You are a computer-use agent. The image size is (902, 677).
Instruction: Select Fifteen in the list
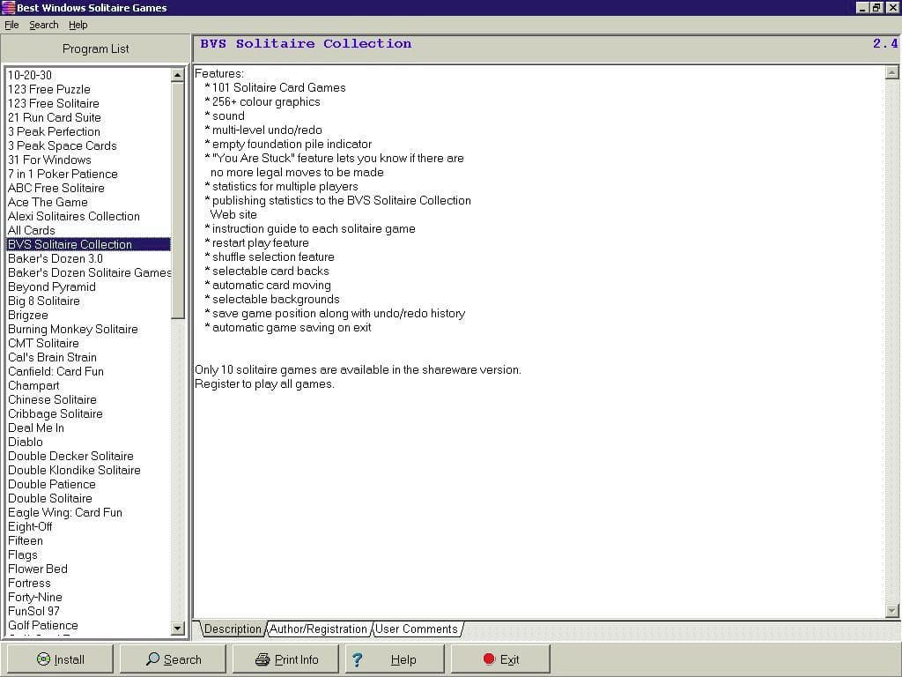88,540
